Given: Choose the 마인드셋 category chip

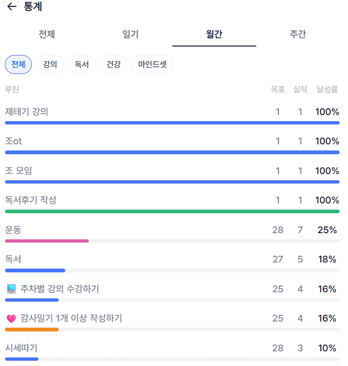Looking at the screenshot, I should point(152,65).
